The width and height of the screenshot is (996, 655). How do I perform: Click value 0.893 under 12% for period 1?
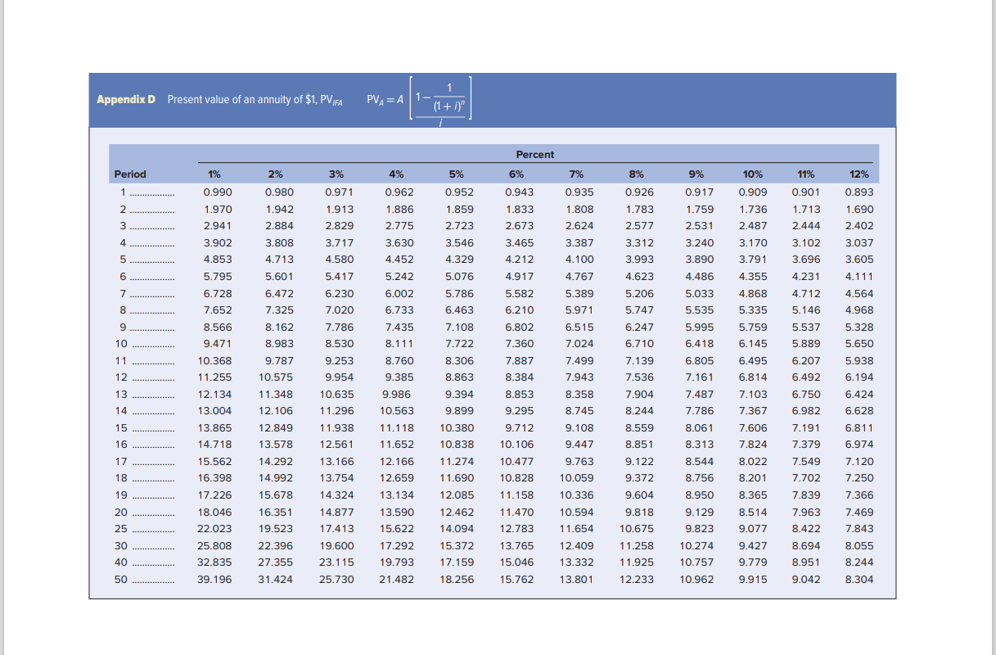[x=859, y=192]
